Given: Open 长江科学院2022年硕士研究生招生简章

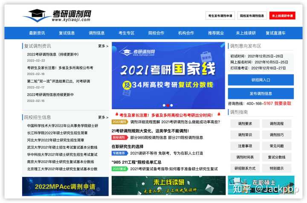Looking at the screenshot, I should (x=57, y=133).
